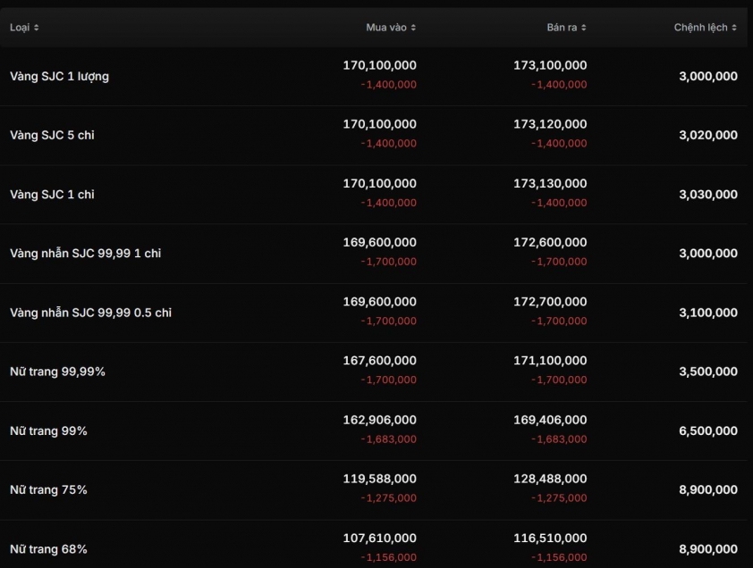The width and height of the screenshot is (753, 568).
Task: Select the 6,500,000 difference value
Action: pyautogui.click(x=708, y=431)
